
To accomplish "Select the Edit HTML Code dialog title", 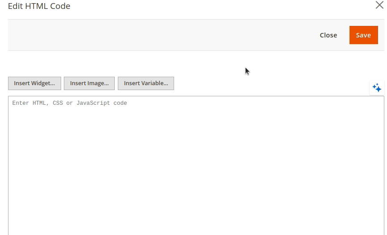I will click(x=39, y=6).
